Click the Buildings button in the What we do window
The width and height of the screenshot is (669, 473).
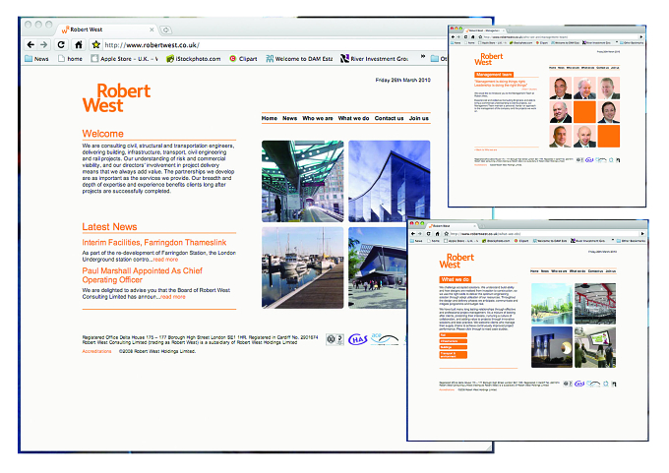454,347
